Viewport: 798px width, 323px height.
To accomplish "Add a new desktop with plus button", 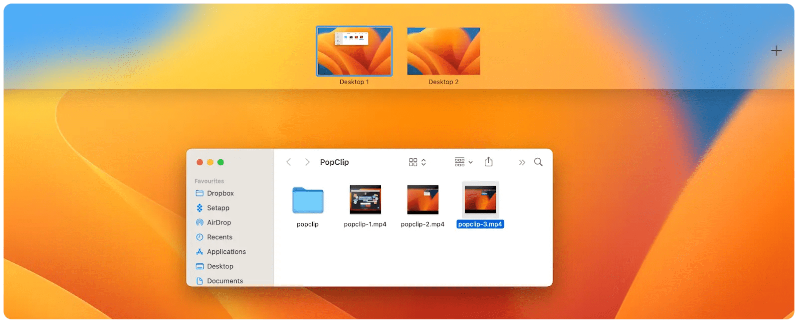I will tap(776, 51).
